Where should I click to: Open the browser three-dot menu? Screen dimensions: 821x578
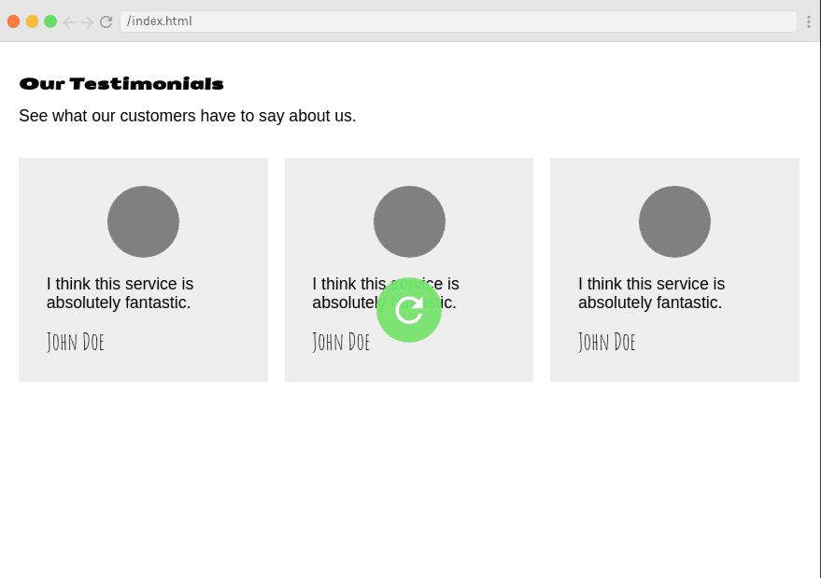tap(809, 21)
